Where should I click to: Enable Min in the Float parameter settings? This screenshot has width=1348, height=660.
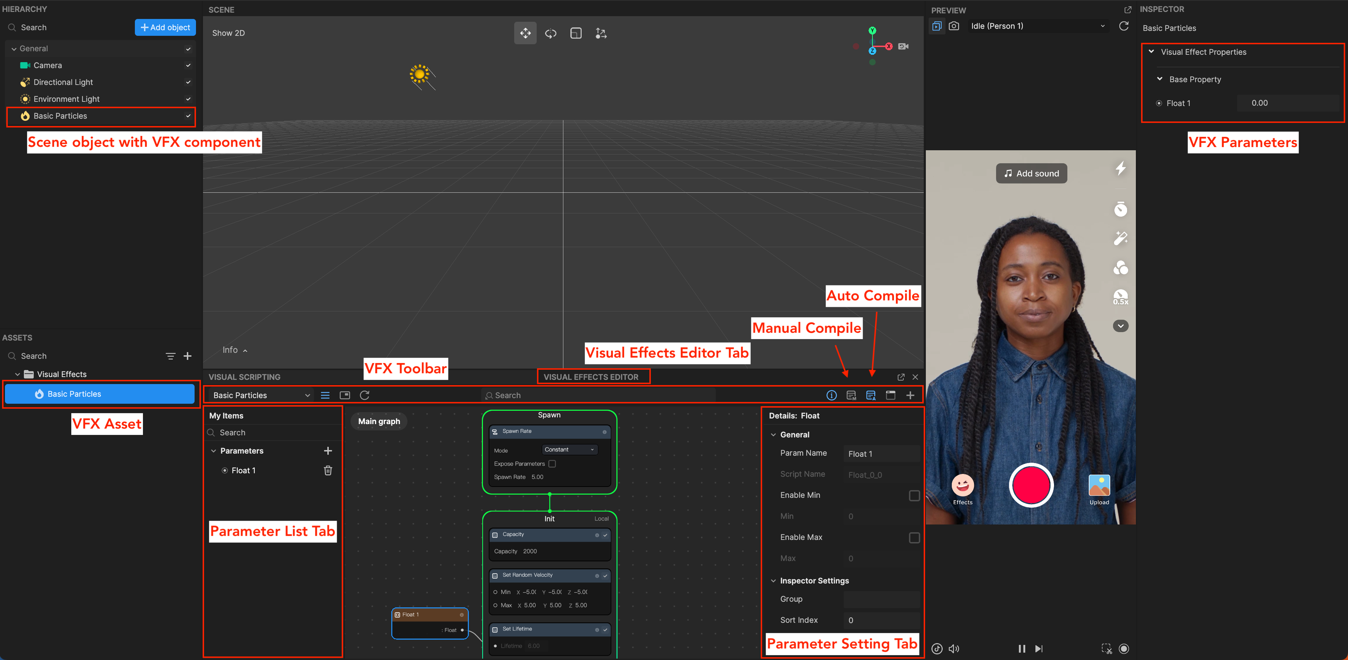pyautogui.click(x=915, y=495)
